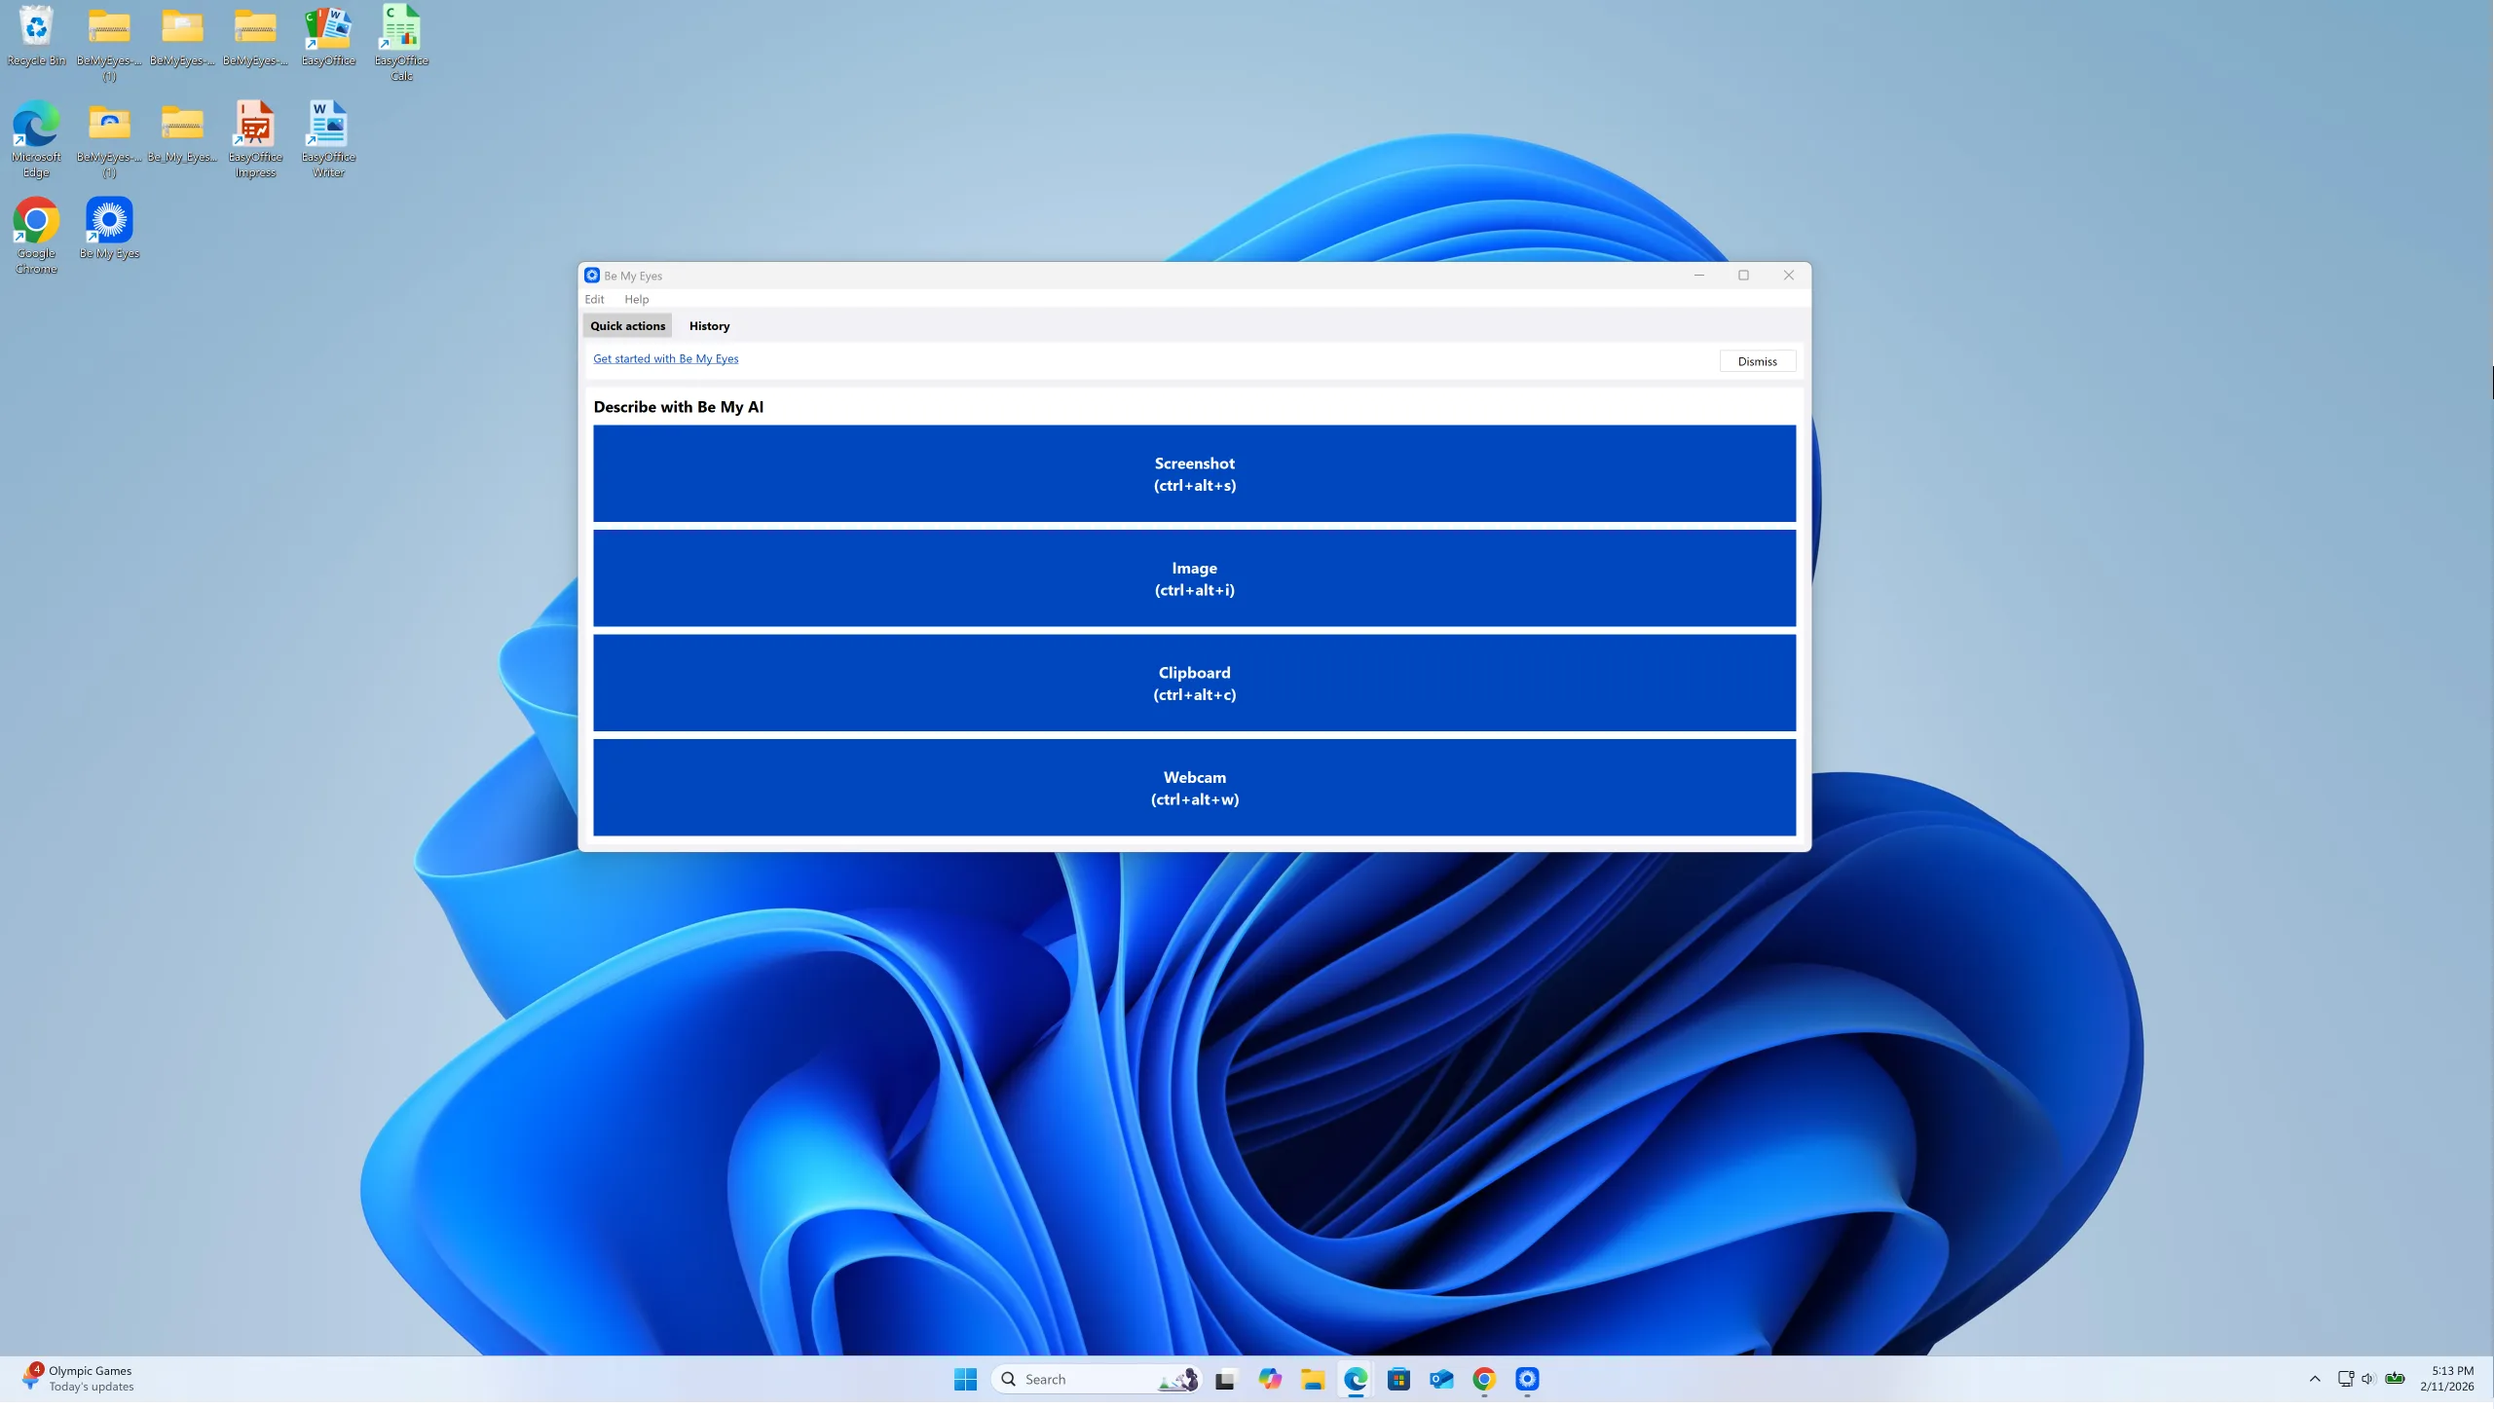Switch to the Quick actions tab
Image resolution: width=2494 pixels, height=1409 pixels.
(x=627, y=326)
